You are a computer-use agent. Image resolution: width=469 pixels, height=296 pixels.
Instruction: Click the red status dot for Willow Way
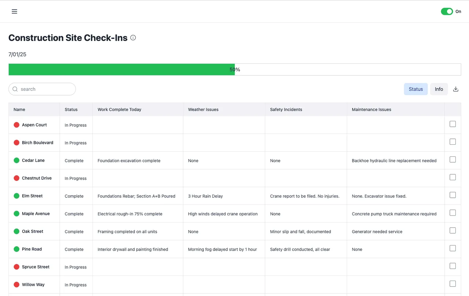[16, 285]
